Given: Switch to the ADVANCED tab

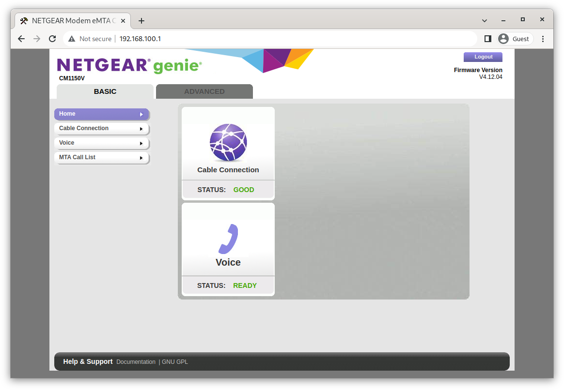Looking at the screenshot, I should [204, 91].
